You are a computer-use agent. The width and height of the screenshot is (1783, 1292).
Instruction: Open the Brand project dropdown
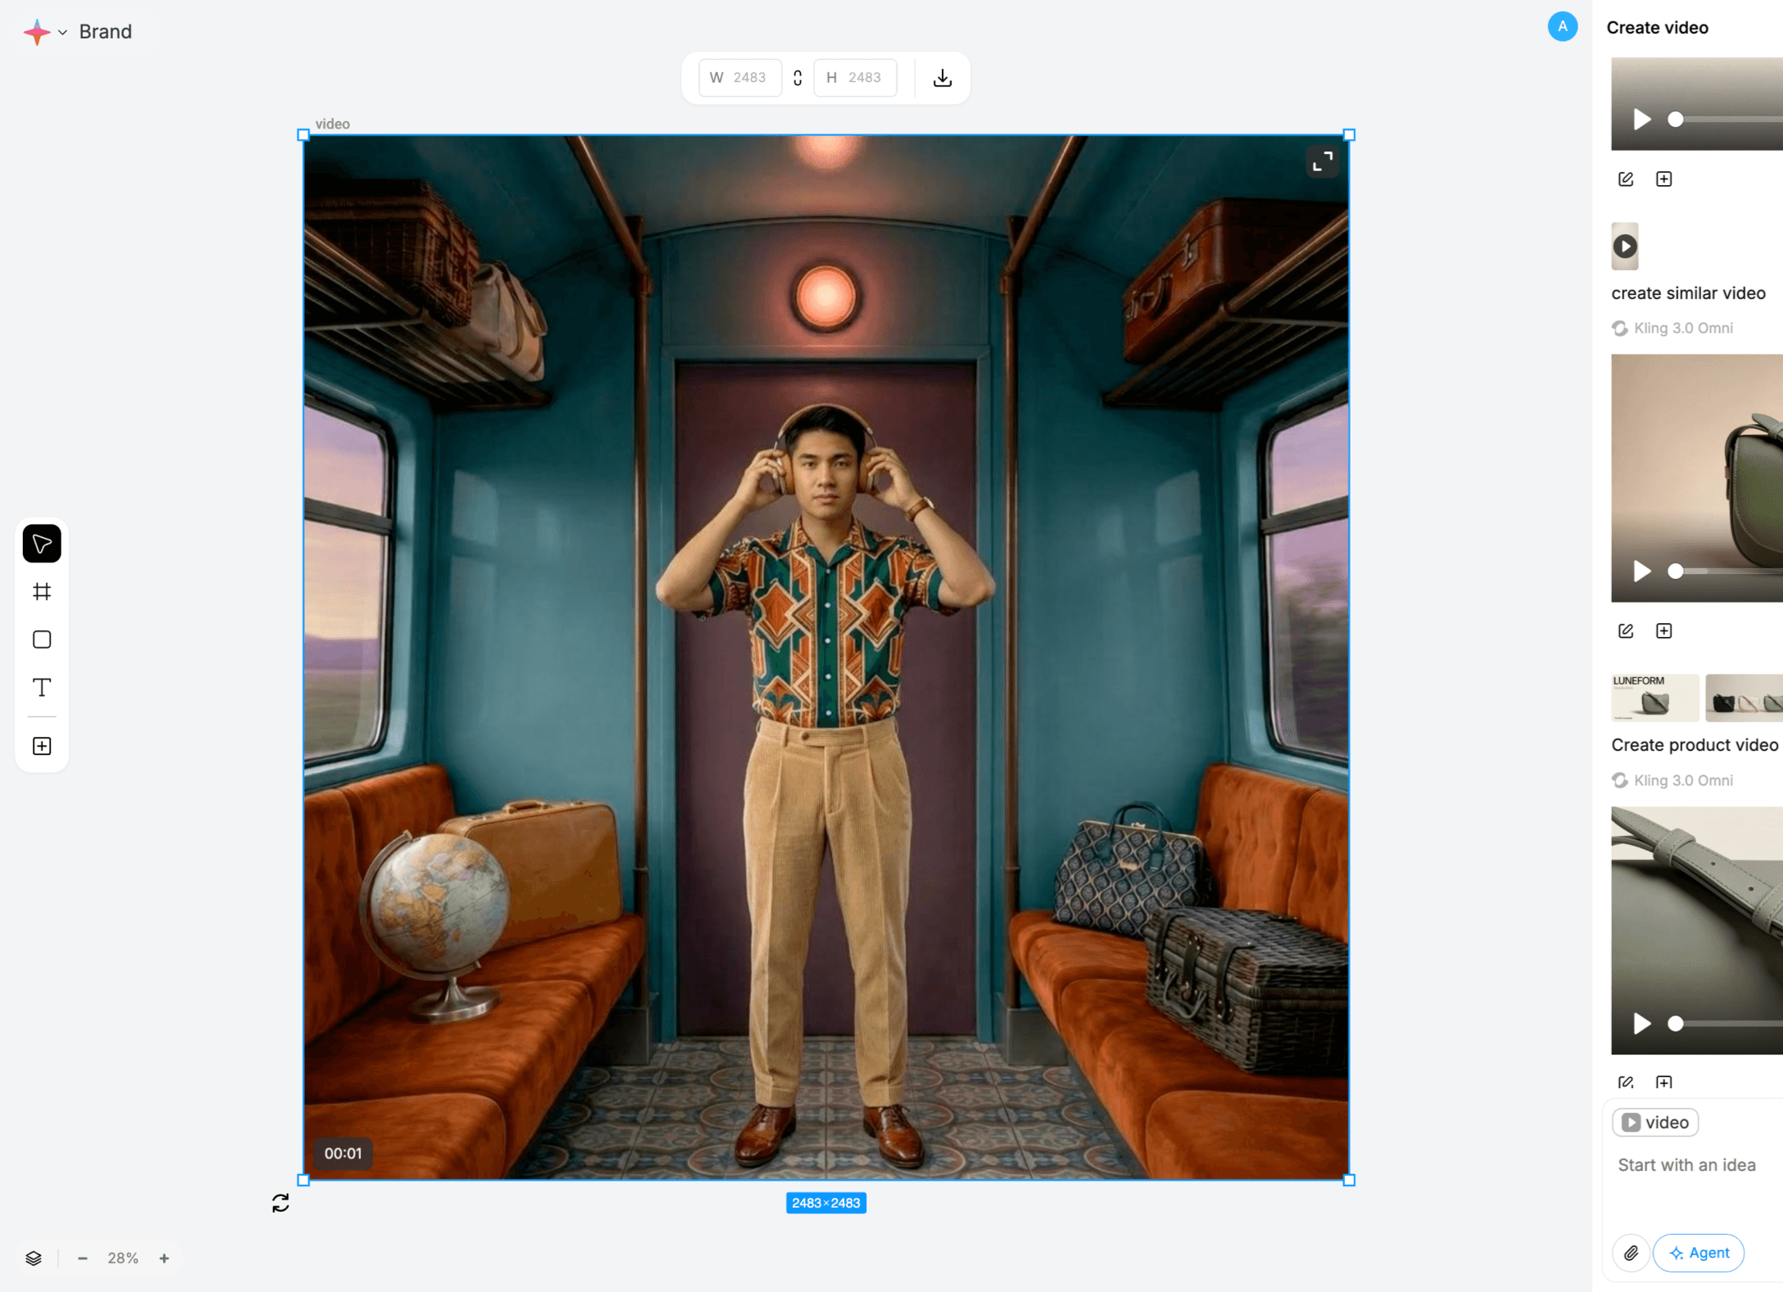tap(106, 31)
